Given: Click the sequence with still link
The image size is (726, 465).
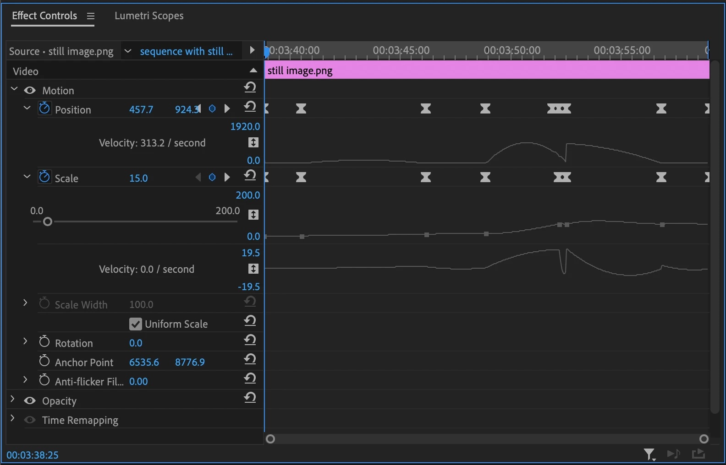Looking at the screenshot, I should point(186,51).
